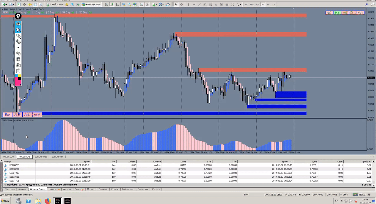This screenshot has height=204, width=376.
Task: Open the periodicity clock dropdown
Action: (161, 4)
